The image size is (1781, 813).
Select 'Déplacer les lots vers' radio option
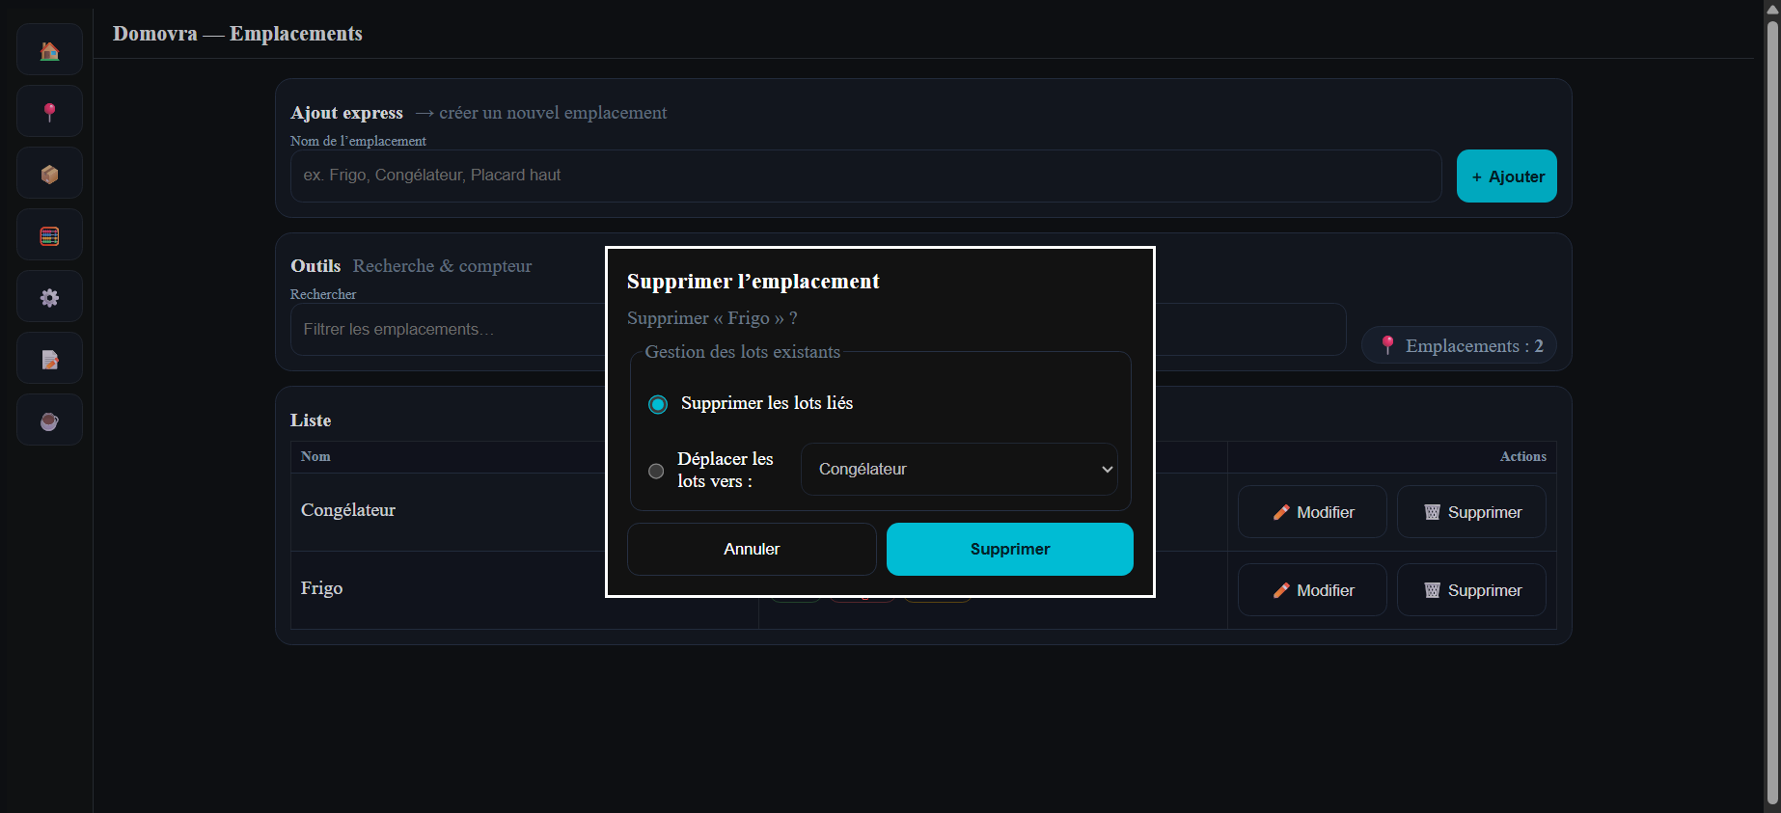656,471
